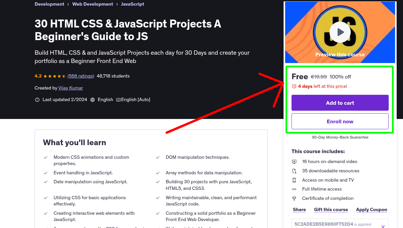Click the Enroll now button
403x228 pixels.
pos(340,121)
